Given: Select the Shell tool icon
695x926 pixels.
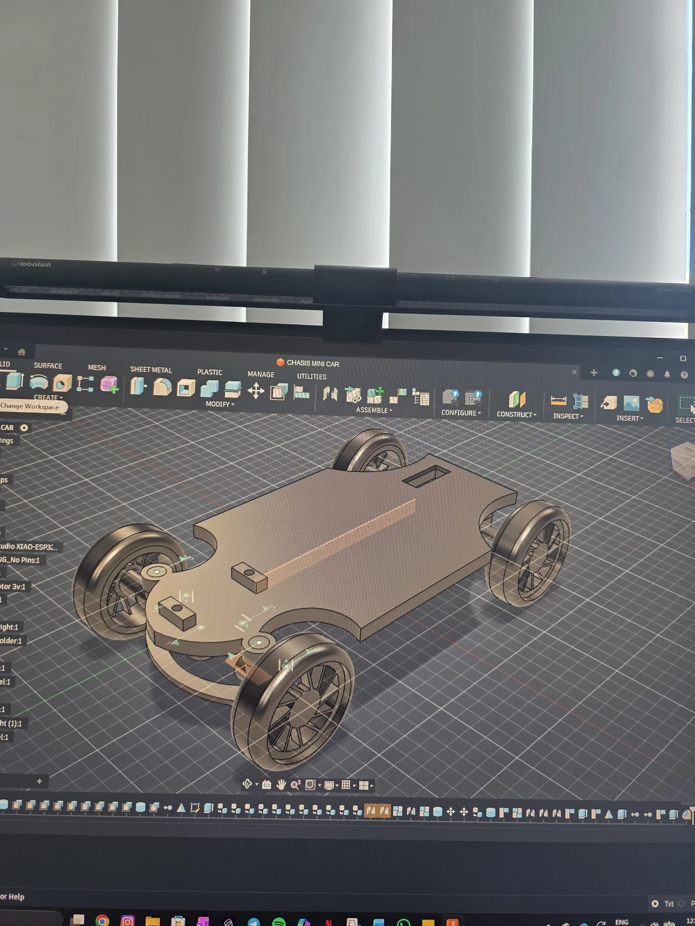Looking at the screenshot, I should [x=186, y=388].
